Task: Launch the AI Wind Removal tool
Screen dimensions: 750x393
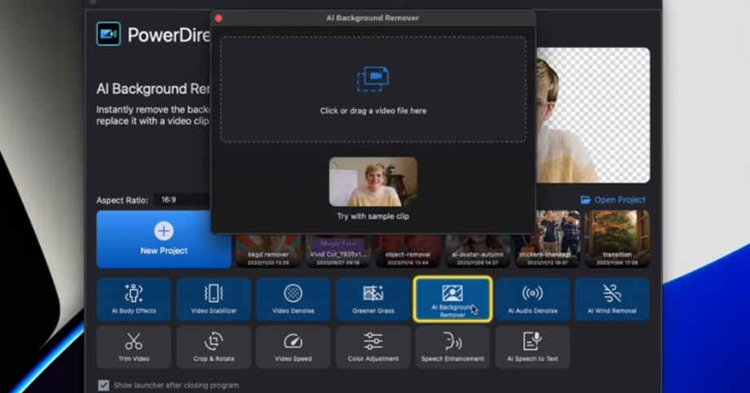Action: [611, 299]
